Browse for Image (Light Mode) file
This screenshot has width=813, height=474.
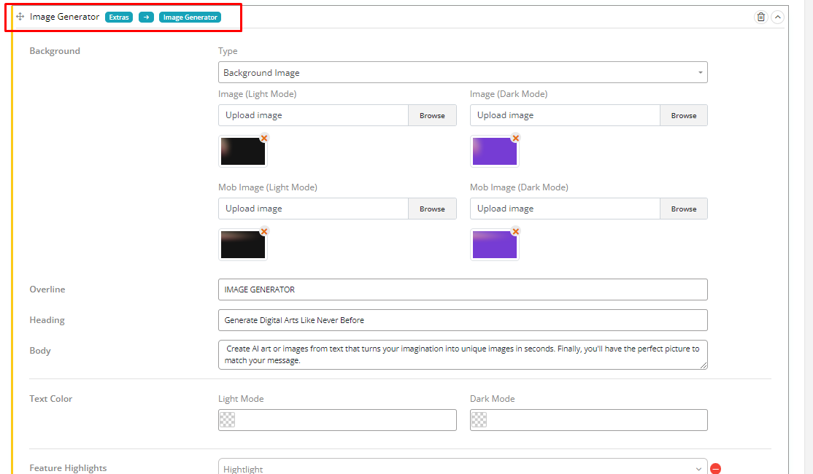[x=432, y=115]
